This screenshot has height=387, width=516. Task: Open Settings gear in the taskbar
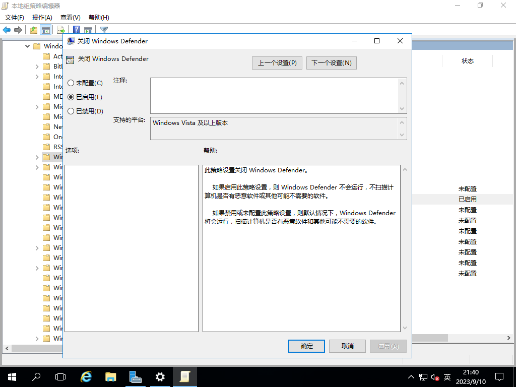point(160,377)
